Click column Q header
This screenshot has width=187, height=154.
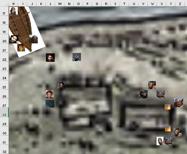[x=97, y=4]
